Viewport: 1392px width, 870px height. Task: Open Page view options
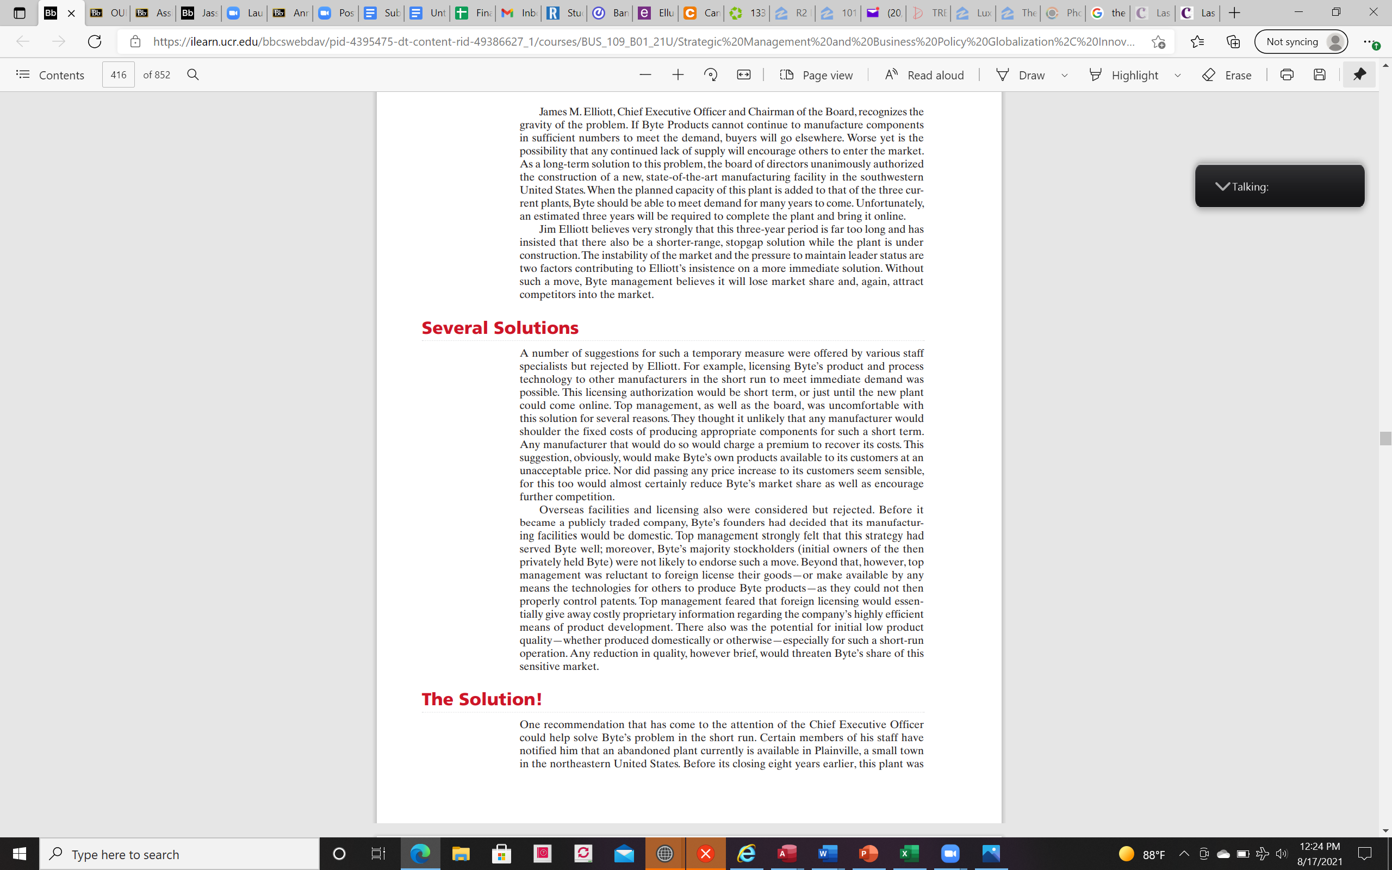pyautogui.click(x=816, y=75)
